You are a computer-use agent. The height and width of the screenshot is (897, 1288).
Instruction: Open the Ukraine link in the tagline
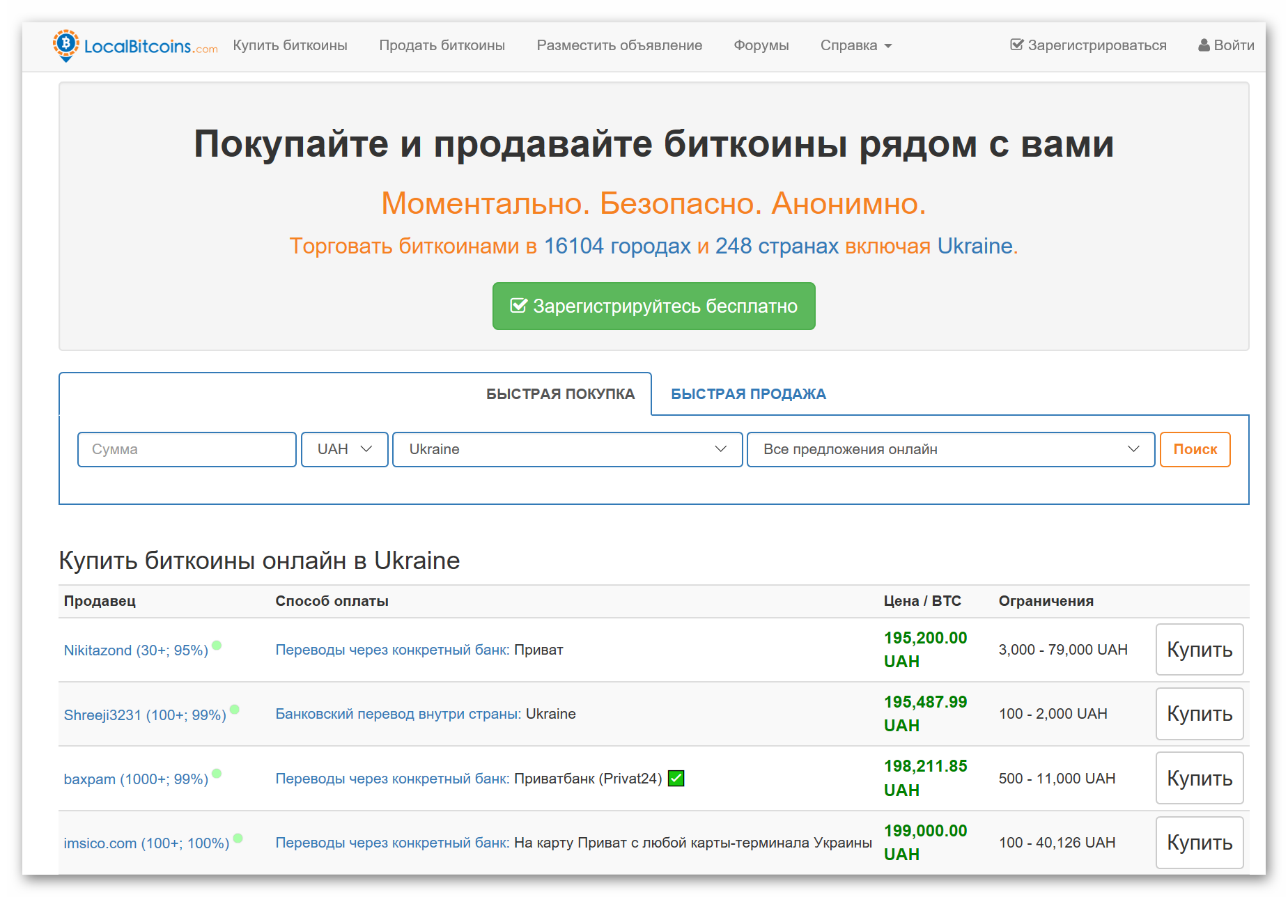click(x=975, y=246)
